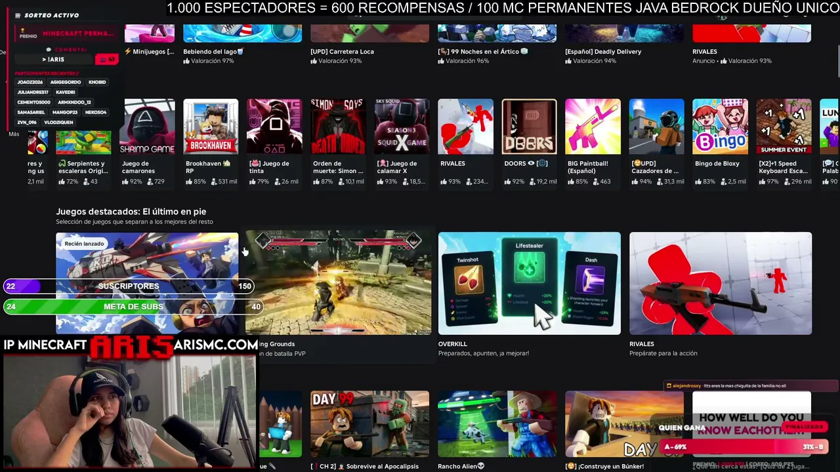Open the RIVALES featured card with red gun

720,283
